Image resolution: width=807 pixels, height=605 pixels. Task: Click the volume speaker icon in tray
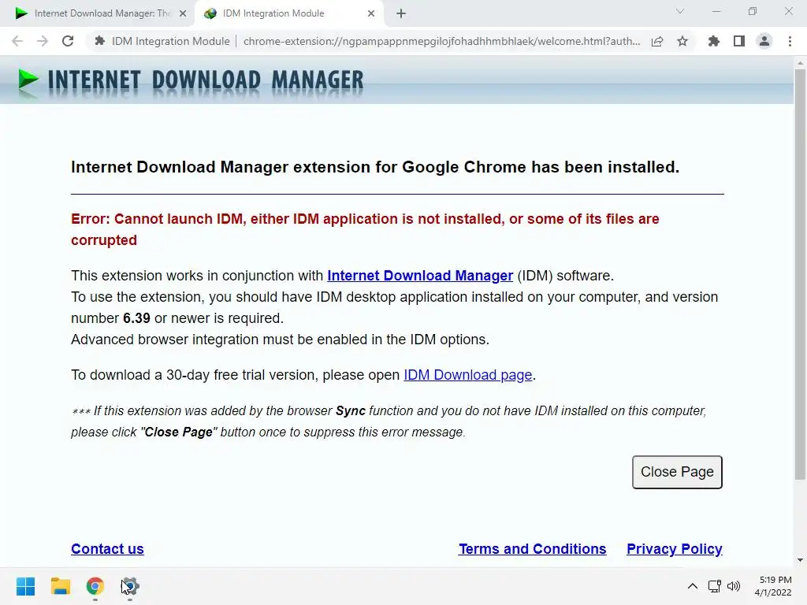point(734,586)
